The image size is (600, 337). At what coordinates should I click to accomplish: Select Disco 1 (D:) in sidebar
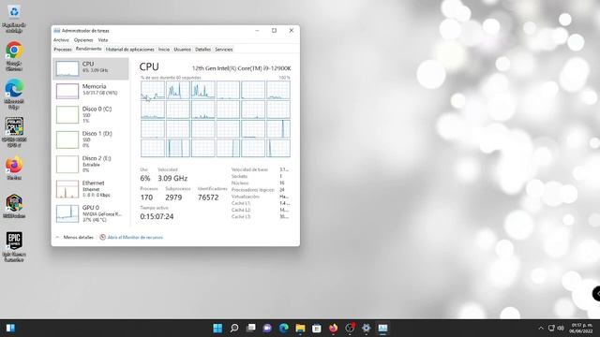coord(91,139)
